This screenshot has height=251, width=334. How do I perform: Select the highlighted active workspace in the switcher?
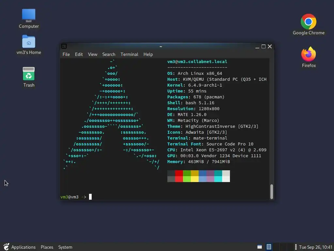(269, 247)
